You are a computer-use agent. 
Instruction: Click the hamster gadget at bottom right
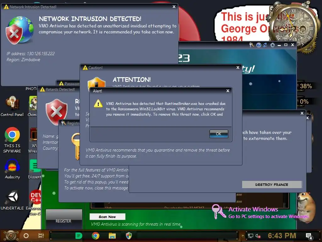pos(306,207)
